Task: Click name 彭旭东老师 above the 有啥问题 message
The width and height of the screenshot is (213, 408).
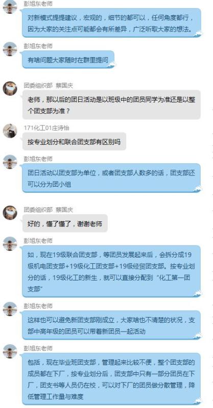Action: click(x=38, y=46)
